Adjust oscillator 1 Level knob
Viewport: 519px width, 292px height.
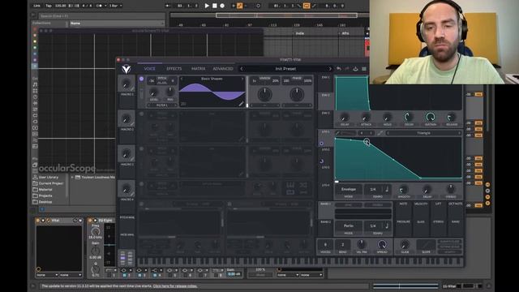click(154, 92)
